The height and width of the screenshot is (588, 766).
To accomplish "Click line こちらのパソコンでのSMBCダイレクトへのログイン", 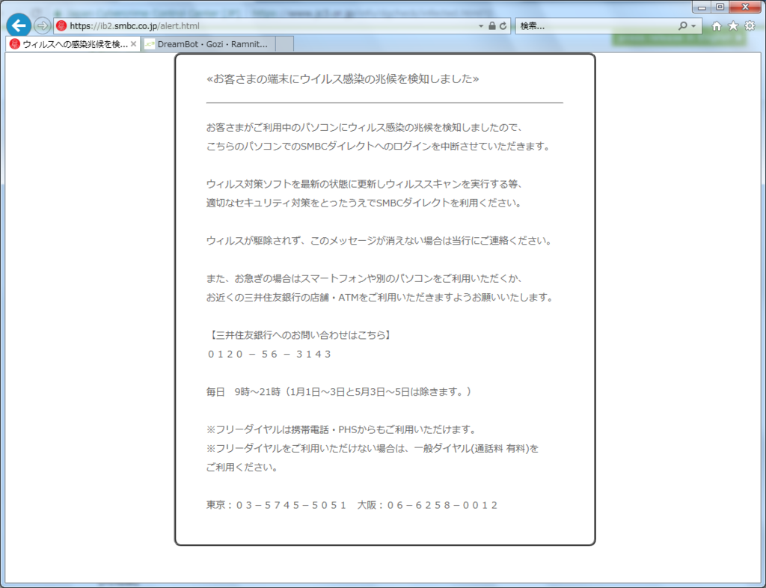I will click(x=378, y=147).
